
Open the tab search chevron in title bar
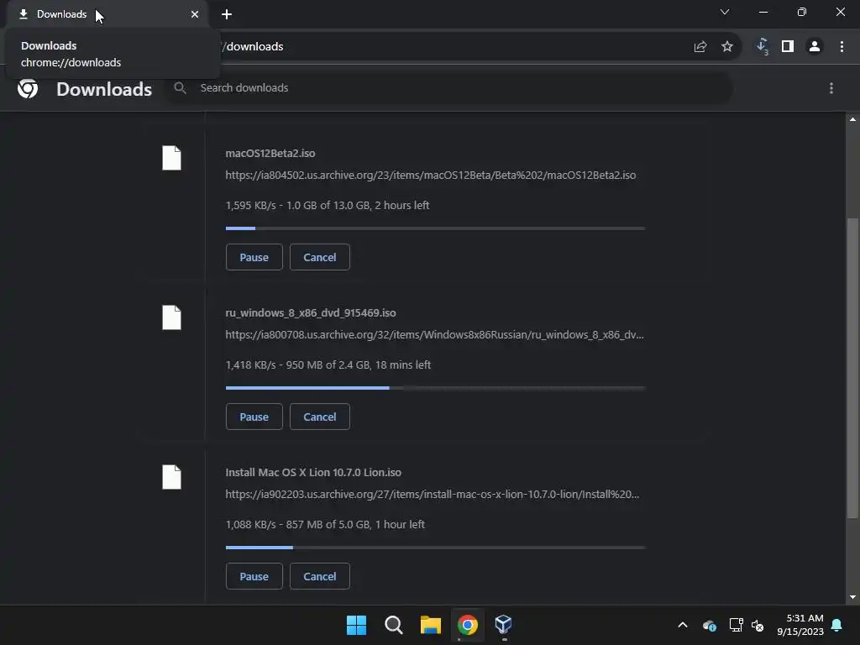click(x=725, y=12)
